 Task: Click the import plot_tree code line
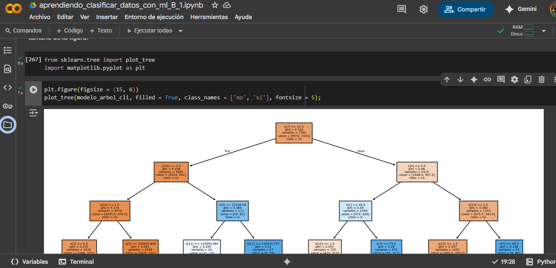100,60
